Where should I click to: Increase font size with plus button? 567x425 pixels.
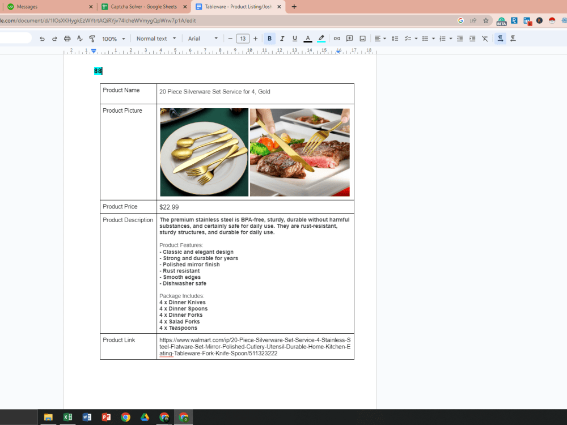pyautogui.click(x=255, y=39)
